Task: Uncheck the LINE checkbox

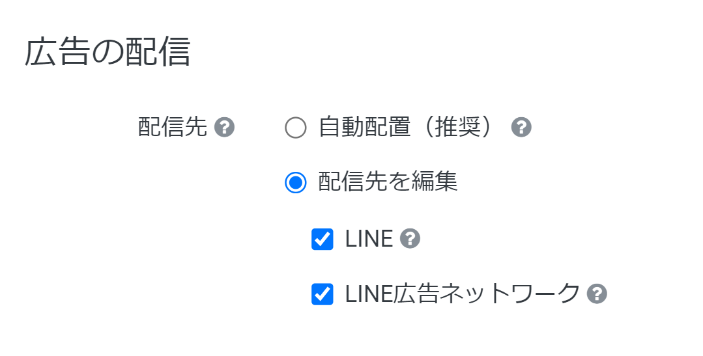Action: [x=323, y=240]
